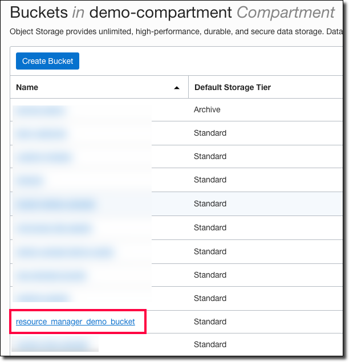Open the fourth blurred bucket link in list
The image size is (349, 362).
[x=30, y=181]
